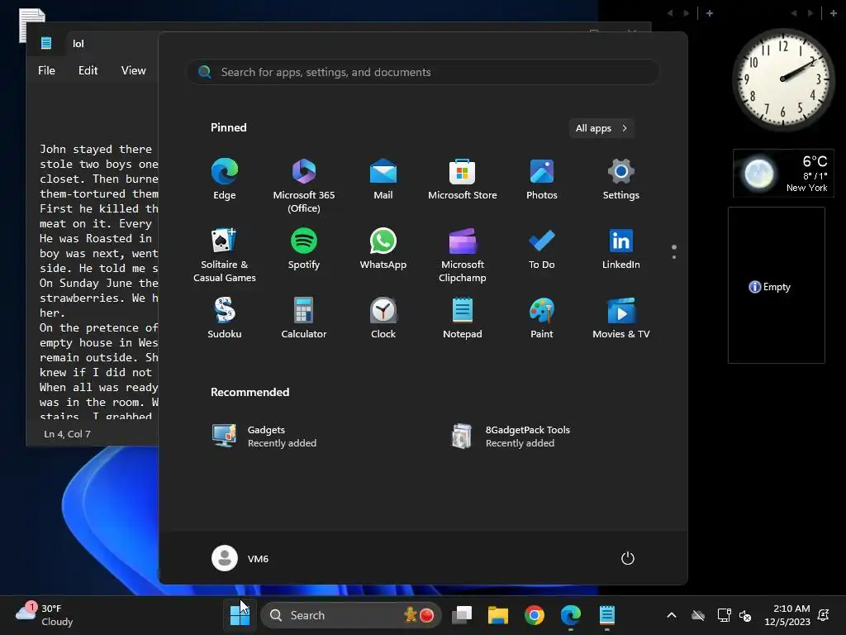Open the To Do app
This screenshot has height=635, width=846.
pyautogui.click(x=542, y=248)
